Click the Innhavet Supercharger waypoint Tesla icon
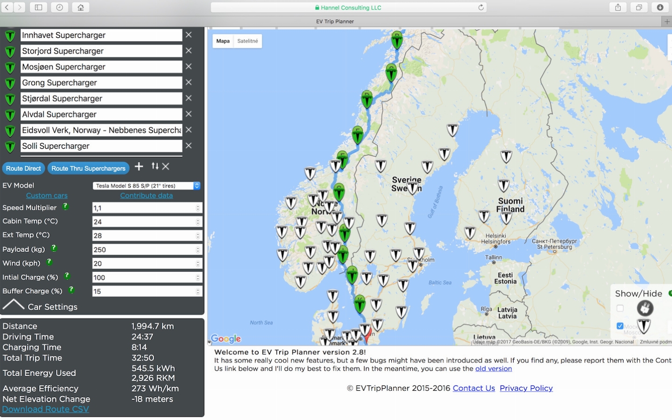Screen dimensions: 672x420 click(10, 36)
